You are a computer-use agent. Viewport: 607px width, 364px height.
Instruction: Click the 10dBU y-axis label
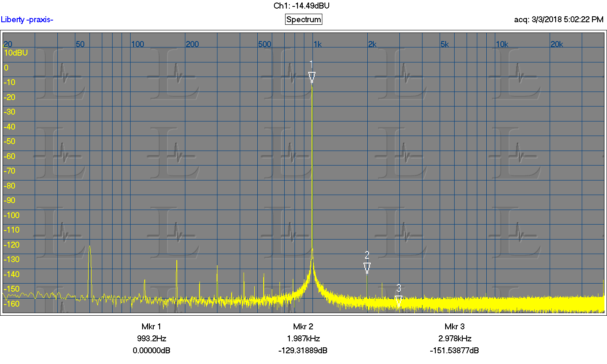point(16,53)
